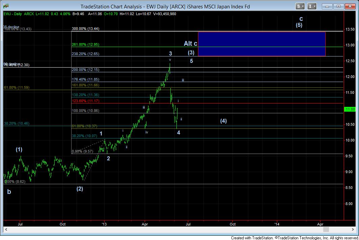
Task: Select the '261.80% (12.95)' Fibonacci label
Action: [x=85, y=44]
